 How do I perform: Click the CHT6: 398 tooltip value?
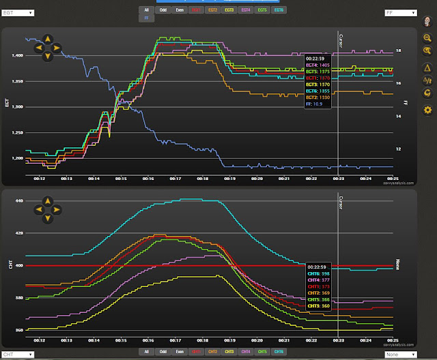click(319, 274)
